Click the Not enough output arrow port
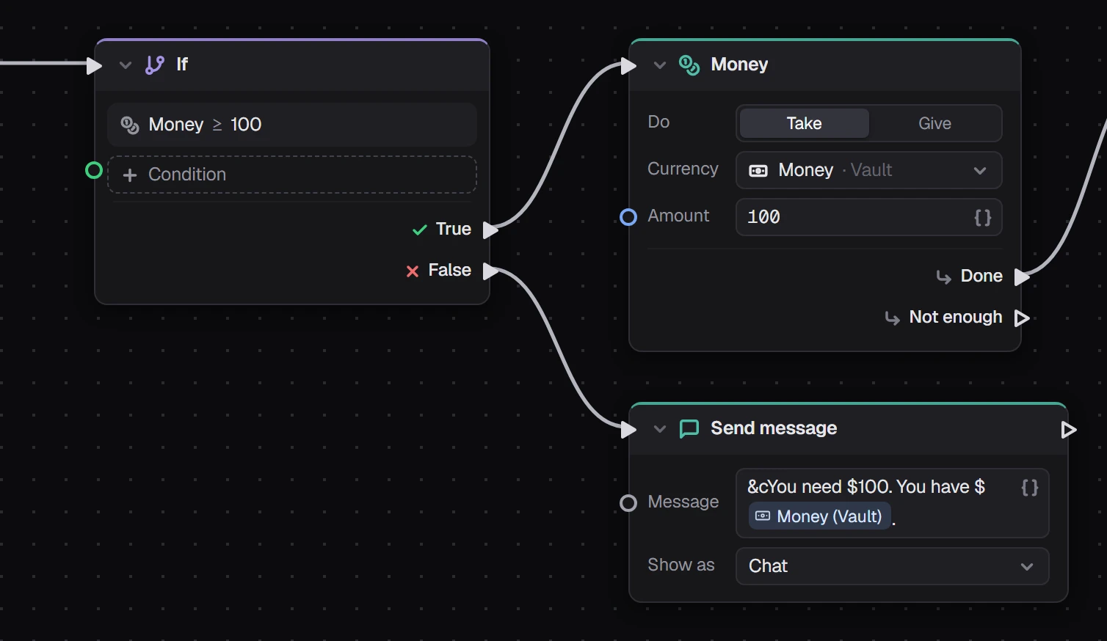1107x641 pixels. pyautogui.click(x=1022, y=318)
